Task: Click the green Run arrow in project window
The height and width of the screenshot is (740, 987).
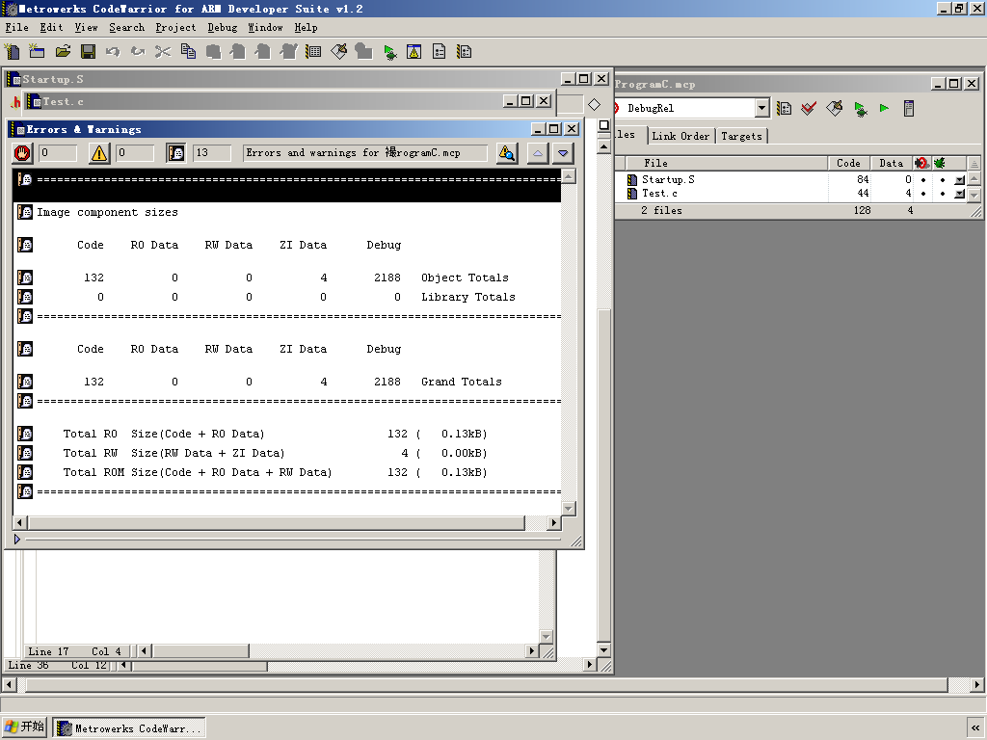Action: click(885, 108)
